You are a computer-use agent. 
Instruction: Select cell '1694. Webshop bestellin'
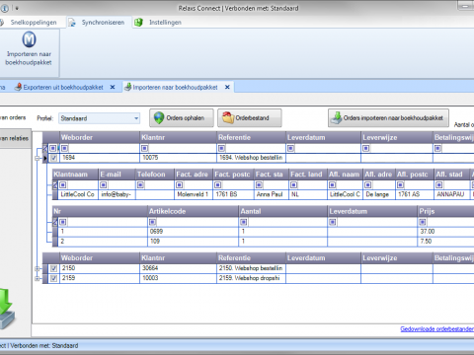tap(251, 158)
